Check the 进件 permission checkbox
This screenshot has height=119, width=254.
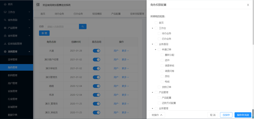tap(162, 60)
